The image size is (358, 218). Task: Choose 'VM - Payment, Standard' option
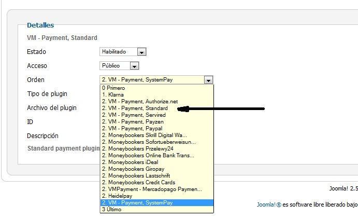[x=156, y=108]
